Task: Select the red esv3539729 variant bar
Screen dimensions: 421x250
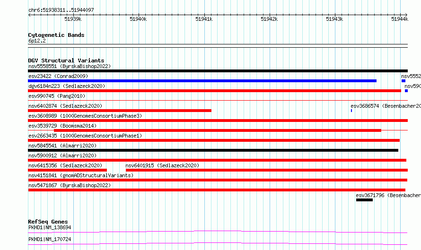Action: coord(218,130)
